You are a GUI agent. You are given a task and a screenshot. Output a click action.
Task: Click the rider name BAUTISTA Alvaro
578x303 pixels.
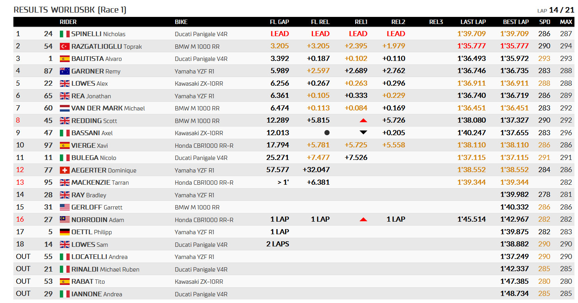[96, 59]
